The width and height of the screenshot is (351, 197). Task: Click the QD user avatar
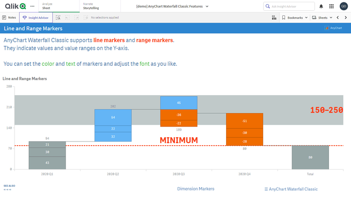(x=344, y=6)
